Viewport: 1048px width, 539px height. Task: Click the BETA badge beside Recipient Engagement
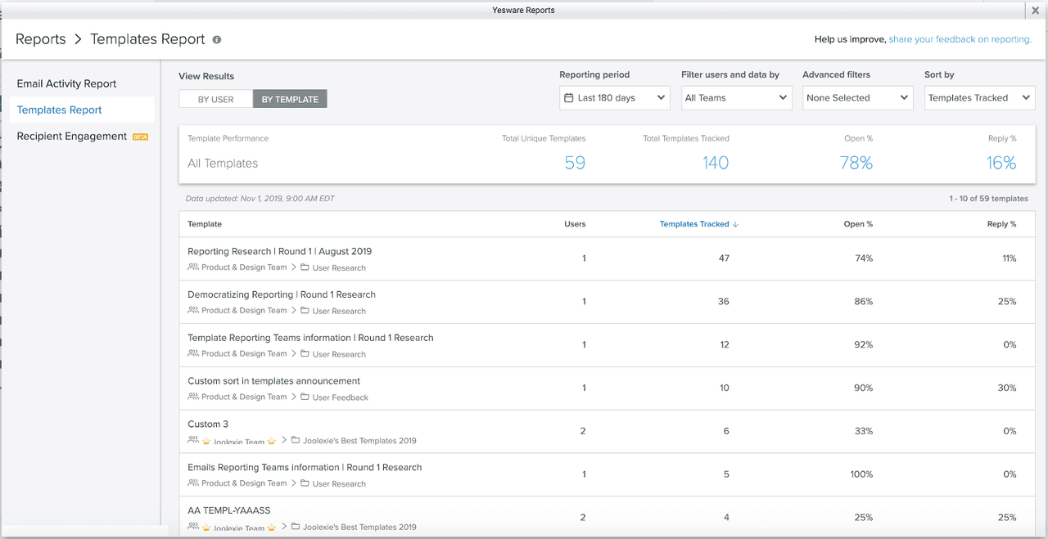tap(140, 137)
